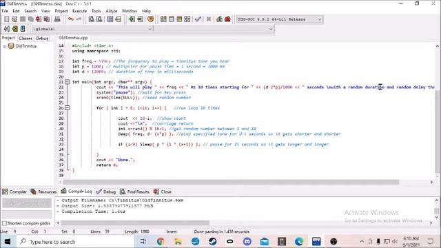The height and width of the screenshot is (248, 441).
Task: Open Google Chrome from the taskbar
Action: click(161, 242)
